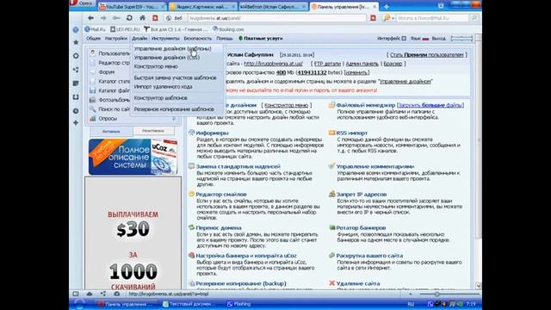
Task: Click the share-like icon in Opera sidebar
Action: (76, 70)
